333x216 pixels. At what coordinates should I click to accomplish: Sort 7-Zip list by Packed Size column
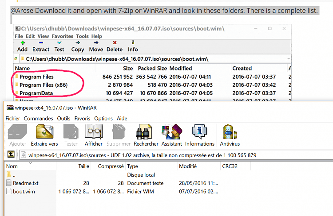[x=151, y=68]
